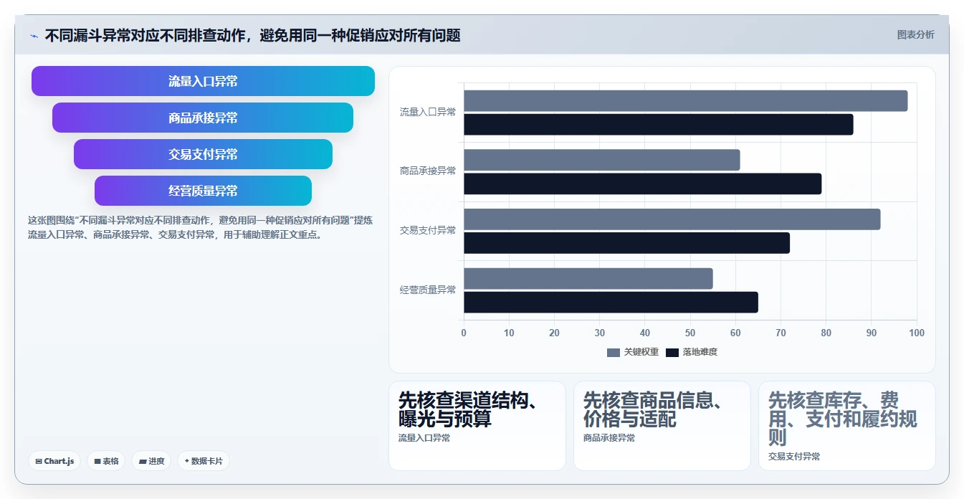The height and width of the screenshot is (499, 964).
Task: Click the 流量入口异常 chart axis label
Action: click(428, 113)
